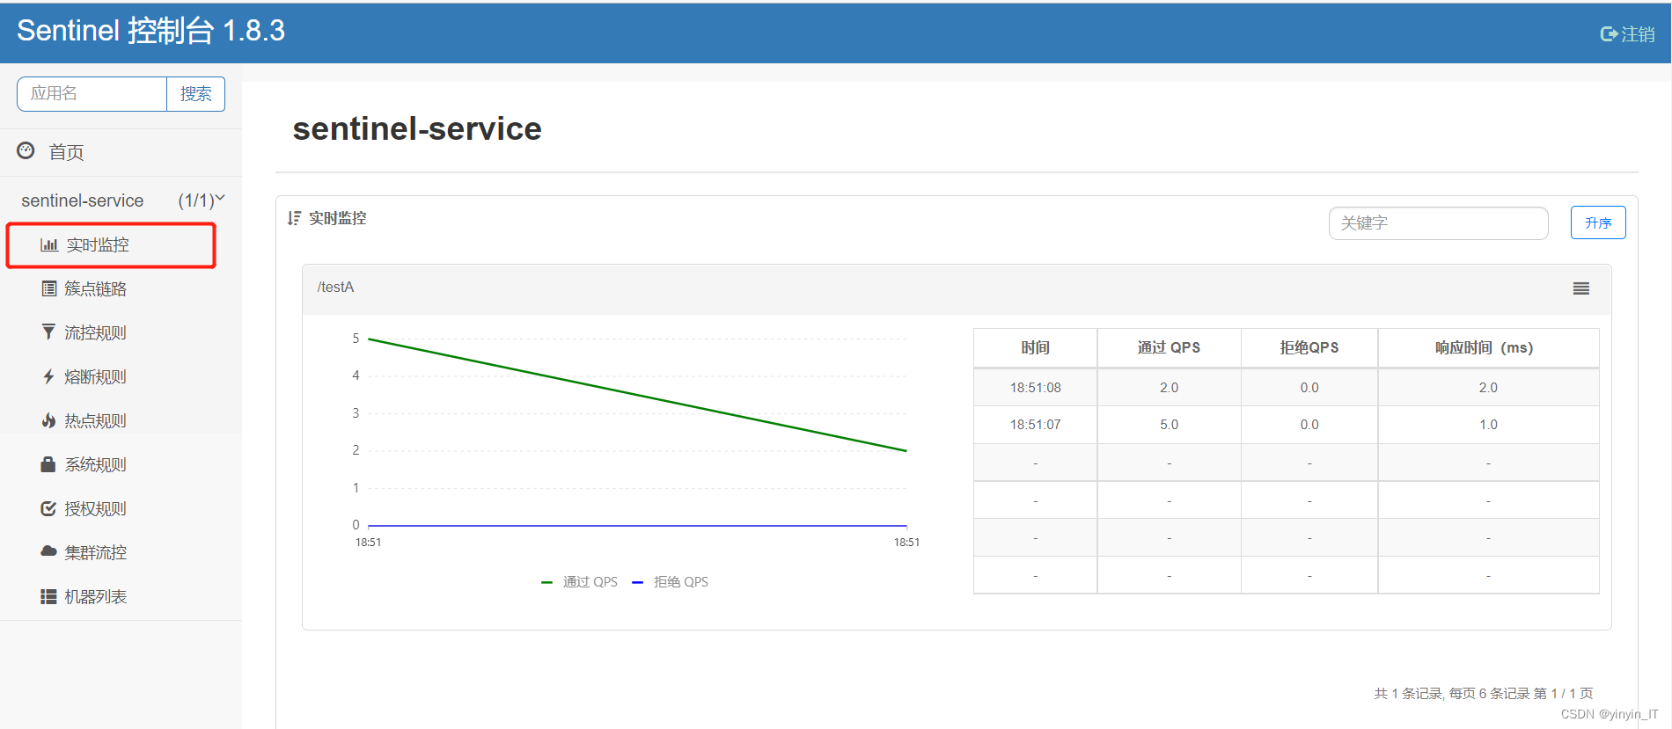Toggle the green 通过 QPS legend series
The height and width of the screenshot is (729, 1672).
(579, 582)
